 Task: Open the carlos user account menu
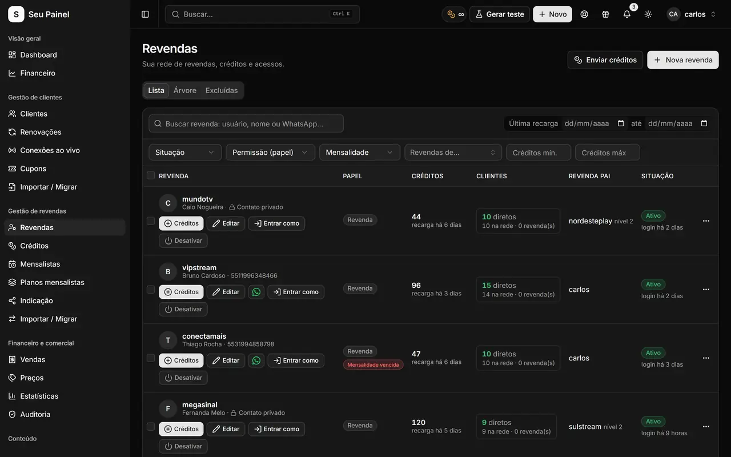click(x=692, y=14)
